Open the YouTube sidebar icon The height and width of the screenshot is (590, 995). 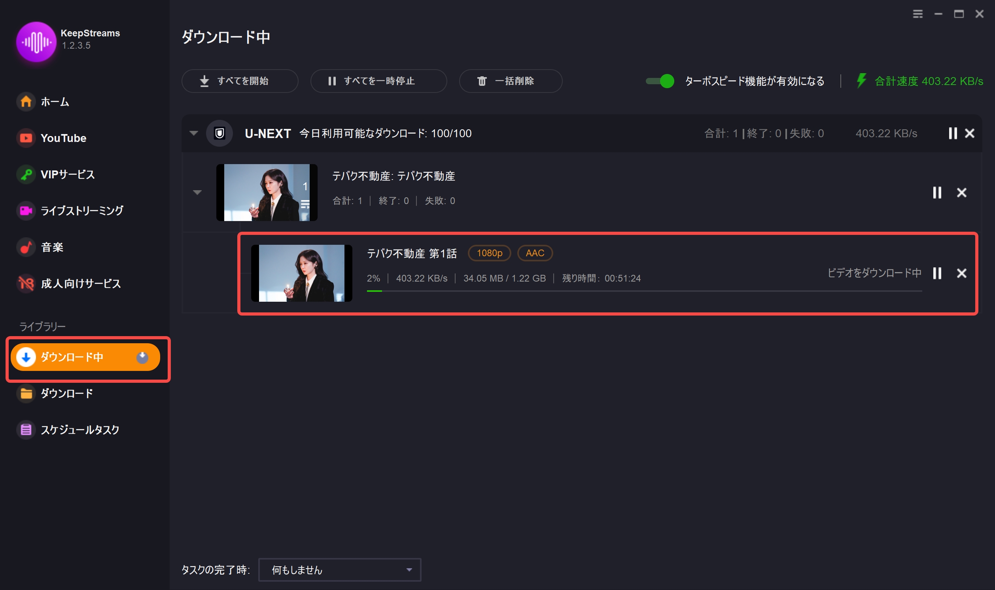click(x=26, y=138)
